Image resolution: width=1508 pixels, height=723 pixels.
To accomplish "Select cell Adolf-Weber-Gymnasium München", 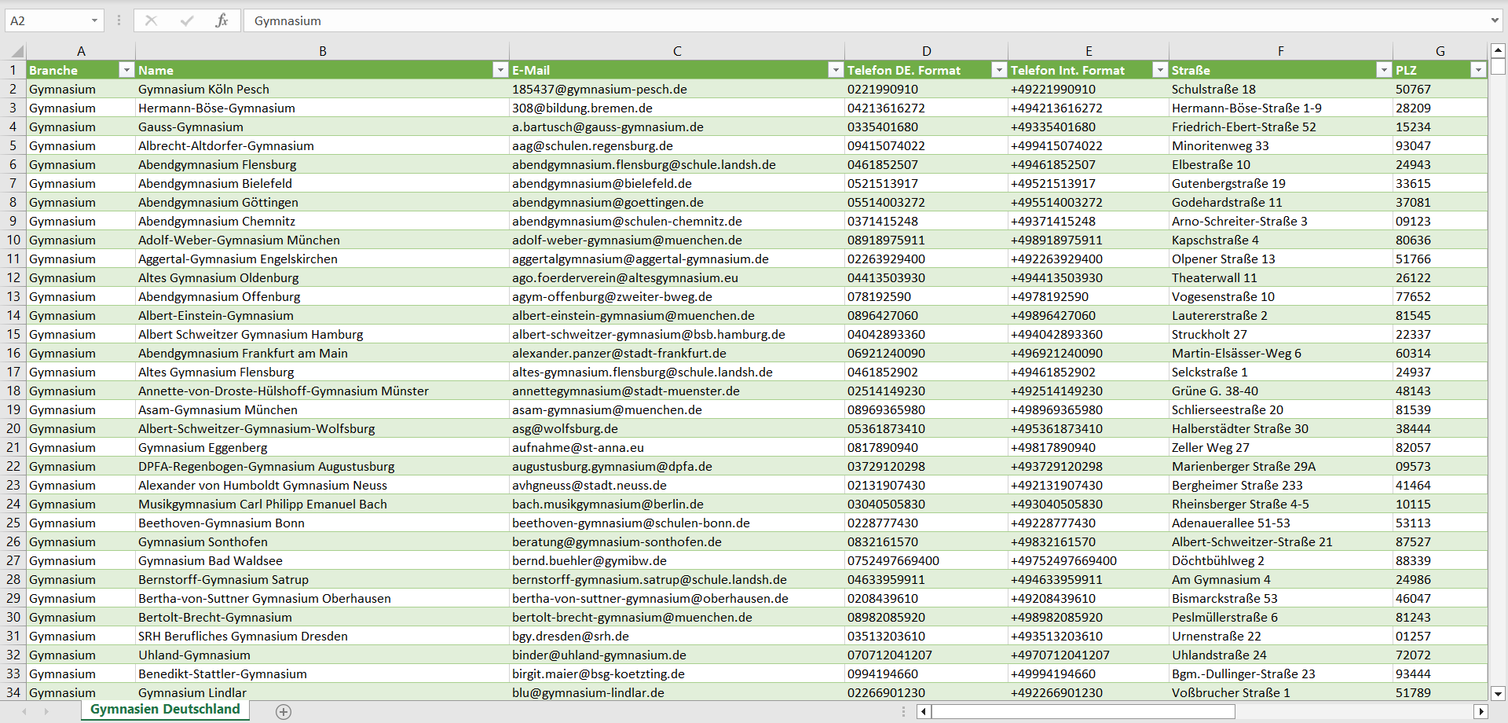I will click(322, 240).
